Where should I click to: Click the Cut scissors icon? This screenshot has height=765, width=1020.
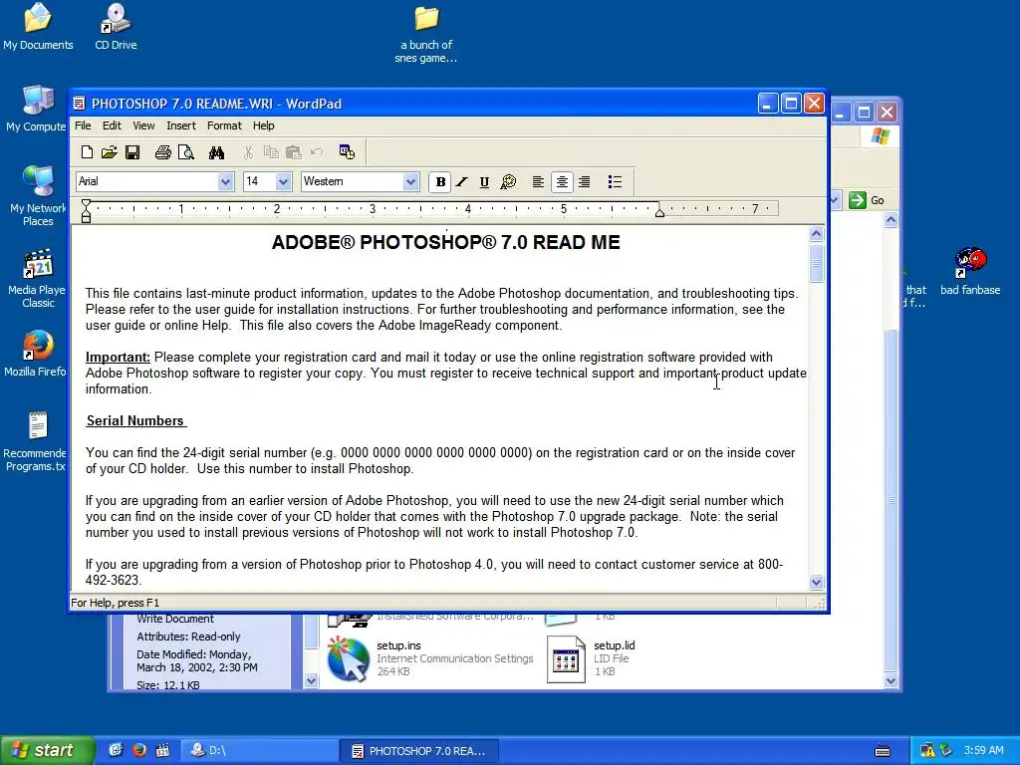[248, 152]
